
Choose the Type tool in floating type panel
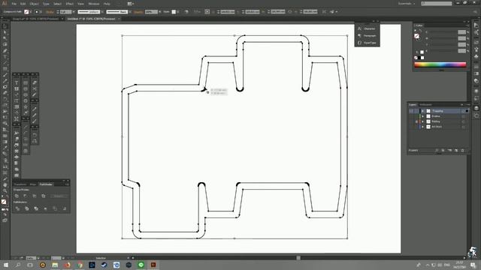coord(17,82)
